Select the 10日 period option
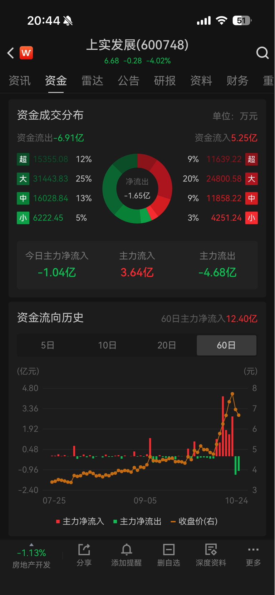Screen dimensions: 275x595 107,345
